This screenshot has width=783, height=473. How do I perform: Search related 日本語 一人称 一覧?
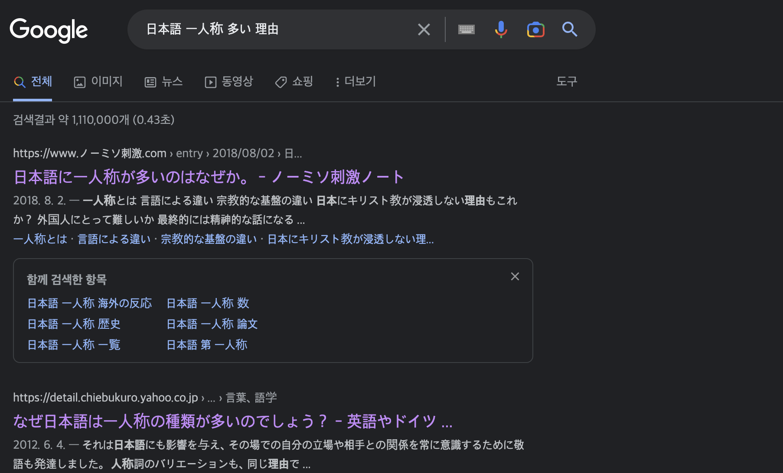click(74, 345)
